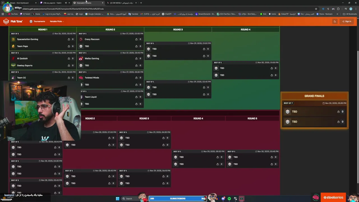359x202 pixels.
Task: Click 'Nov 30, 2025, 01:00 PM' match date
Action: [267, 63]
